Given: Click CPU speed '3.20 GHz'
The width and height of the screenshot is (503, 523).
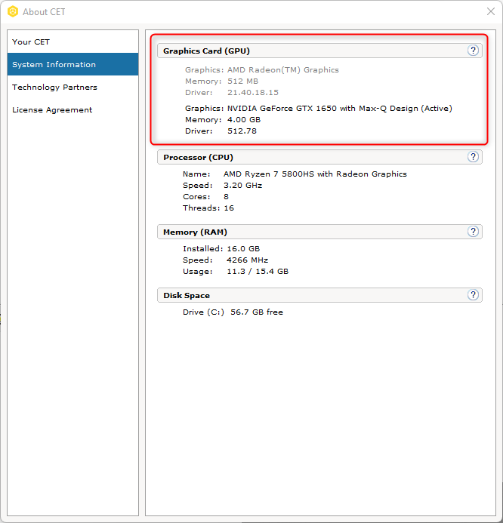Looking at the screenshot, I should point(242,186).
